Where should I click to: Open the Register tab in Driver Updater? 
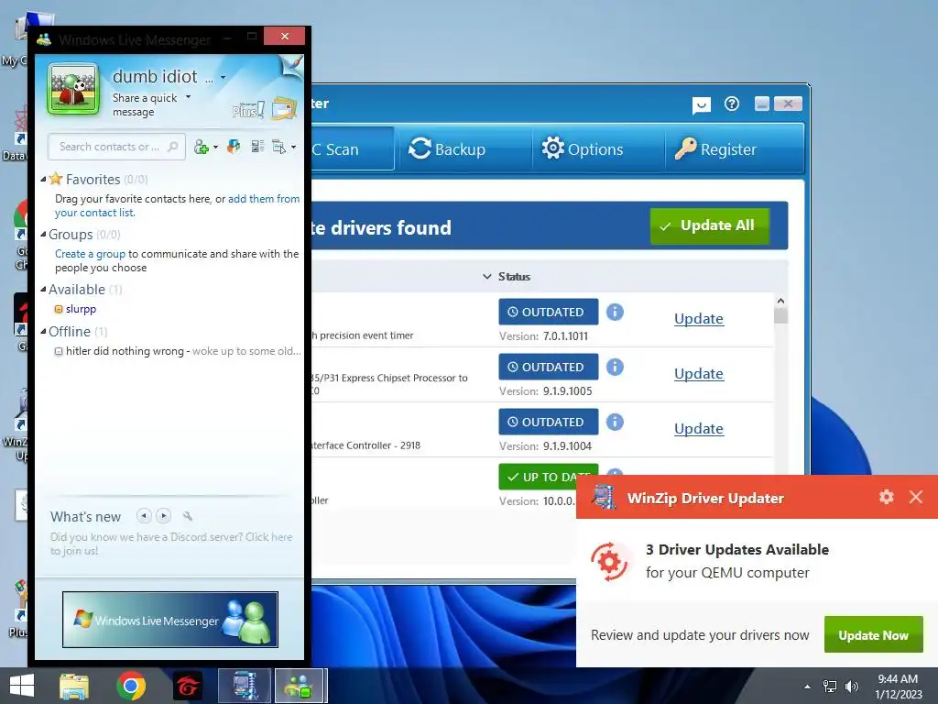715,148
